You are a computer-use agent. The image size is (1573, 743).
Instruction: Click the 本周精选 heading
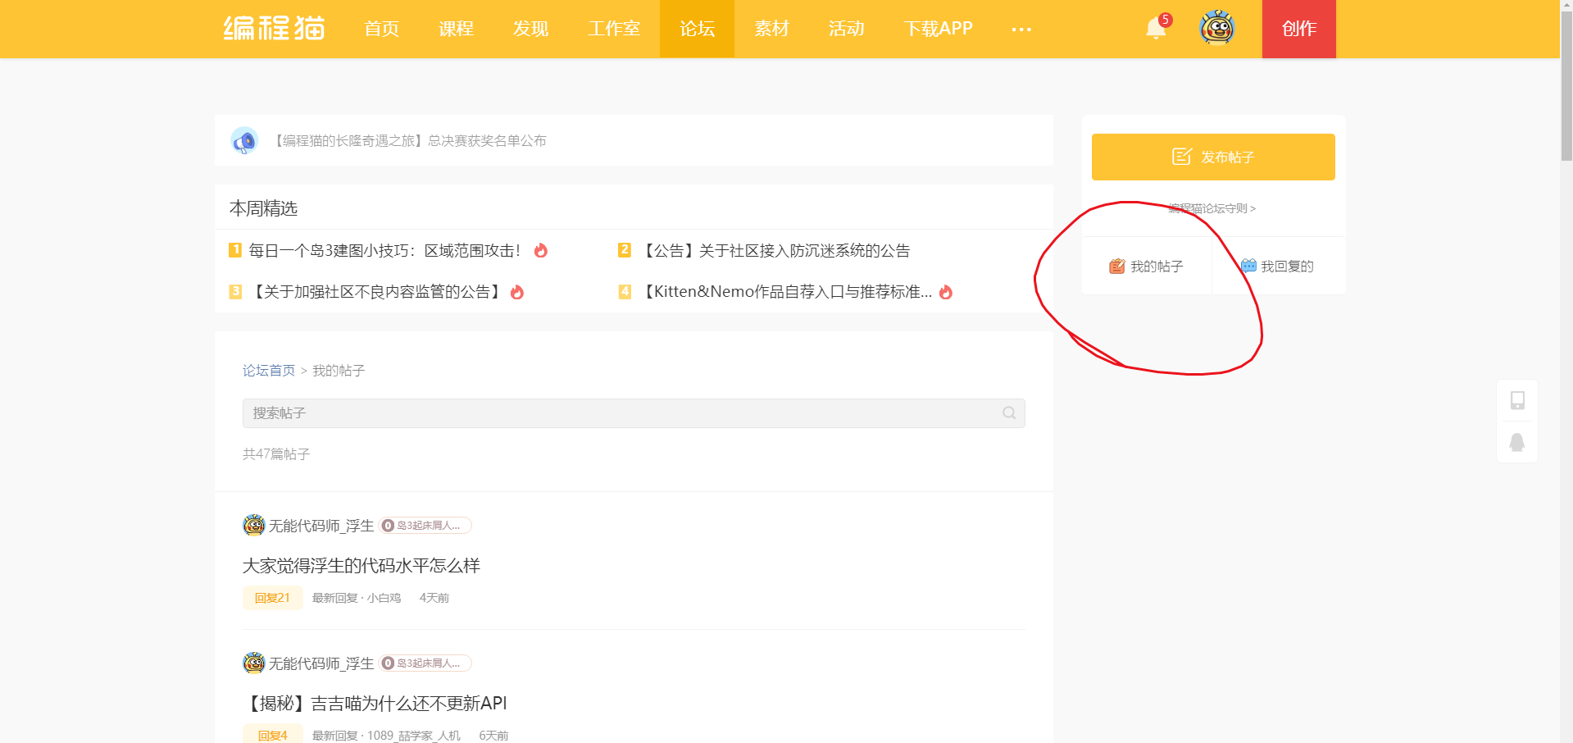[263, 208]
